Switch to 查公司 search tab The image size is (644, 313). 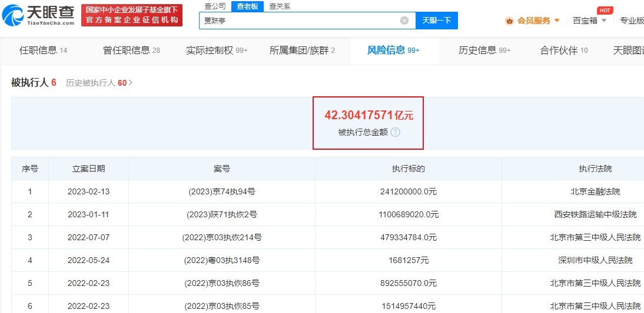coord(215,6)
